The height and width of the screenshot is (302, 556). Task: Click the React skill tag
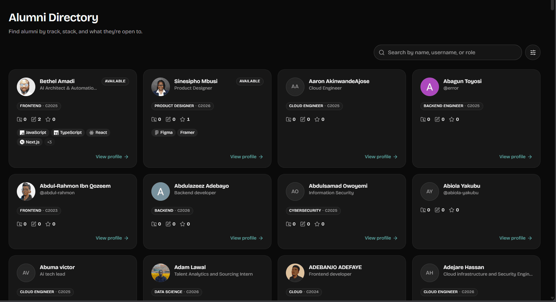click(x=98, y=132)
